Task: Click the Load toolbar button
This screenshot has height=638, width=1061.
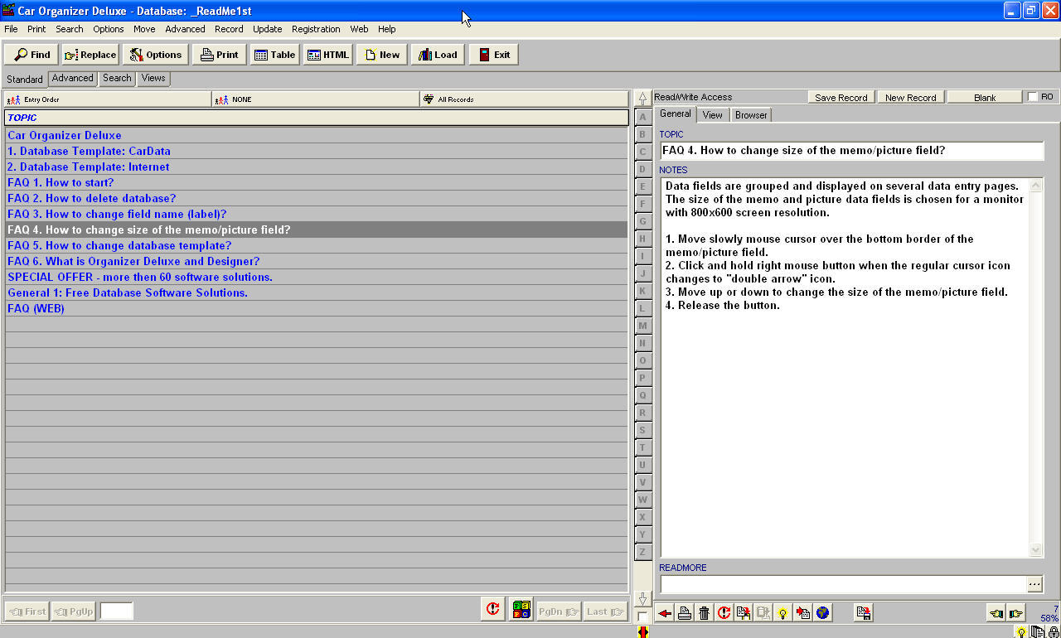Action: click(438, 55)
